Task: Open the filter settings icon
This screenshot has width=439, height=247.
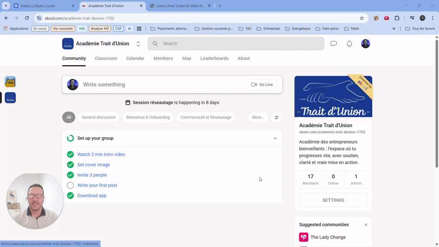Action: (277, 117)
